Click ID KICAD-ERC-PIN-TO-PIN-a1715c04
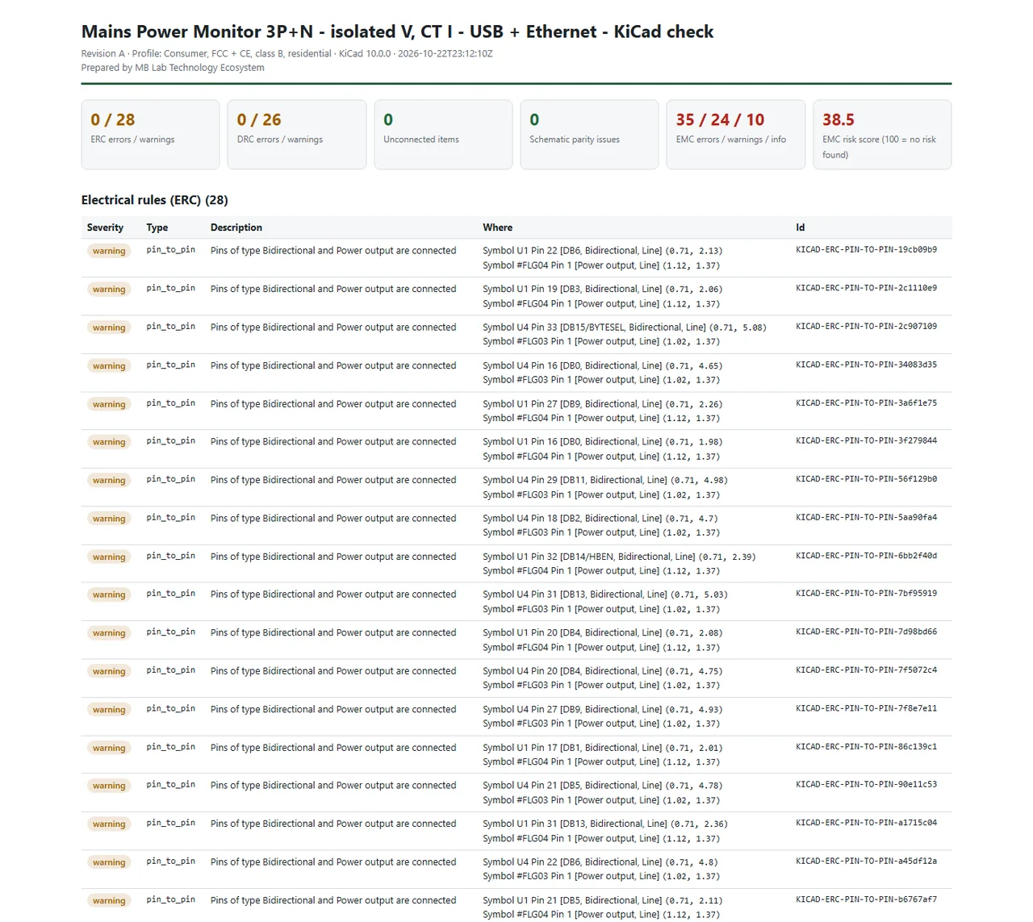 click(867, 824)
